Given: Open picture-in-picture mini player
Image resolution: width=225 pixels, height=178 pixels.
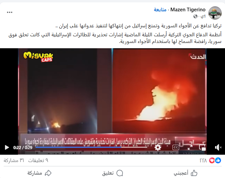Looking at the screenshot, I should coord(202,147).
